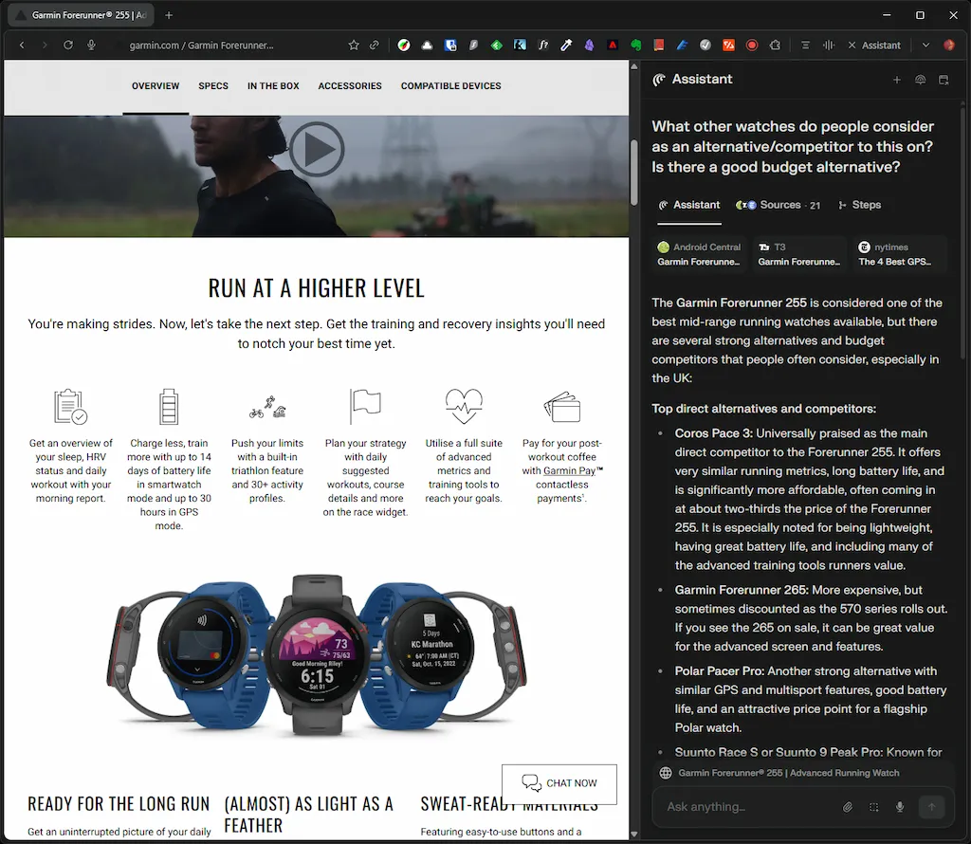Open a new Assistant chat with the plus icon
The image size is (971, 844).
pos(897,80)
